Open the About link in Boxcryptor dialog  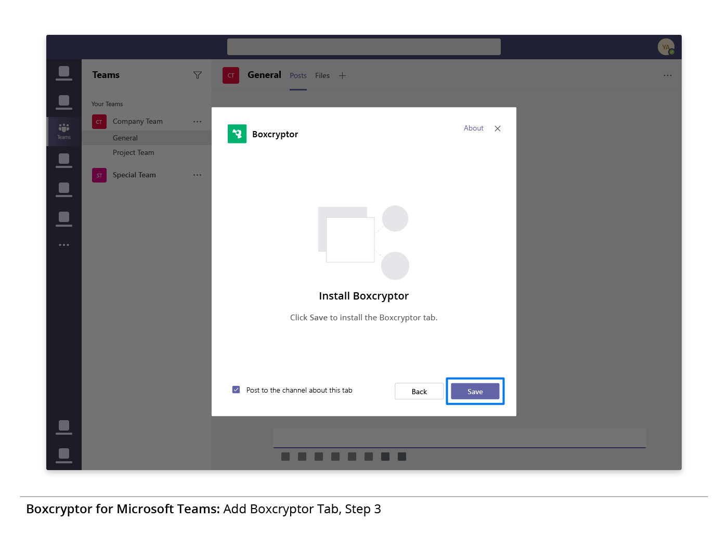tap(473, 128)
